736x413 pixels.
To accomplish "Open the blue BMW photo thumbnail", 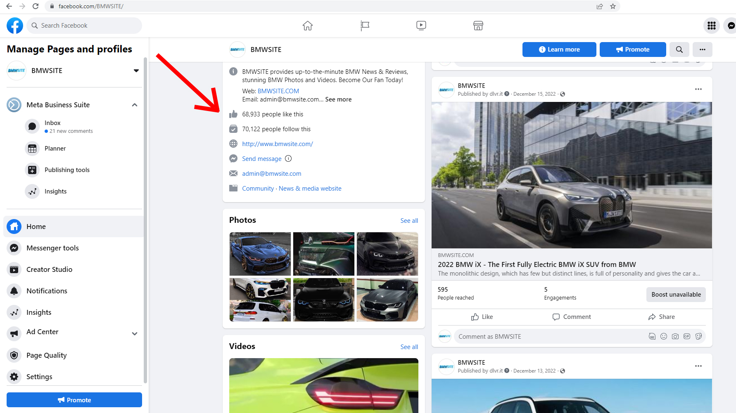I will tap(260, 254).
